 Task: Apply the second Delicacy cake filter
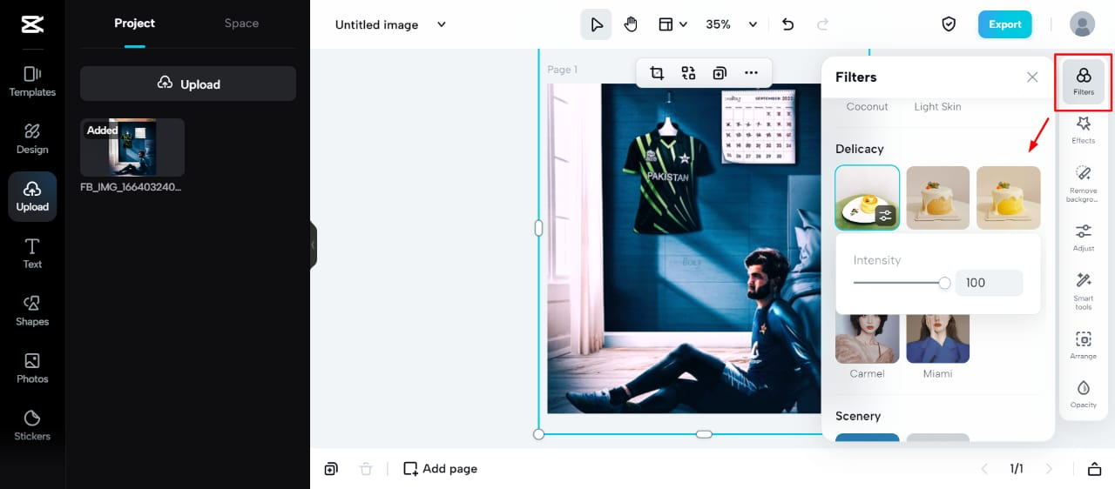[x=938, y=198]
